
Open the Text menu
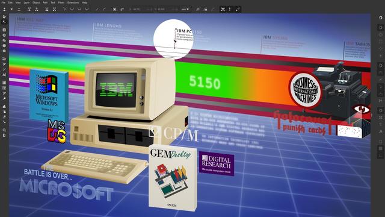[x=53, y=2]
